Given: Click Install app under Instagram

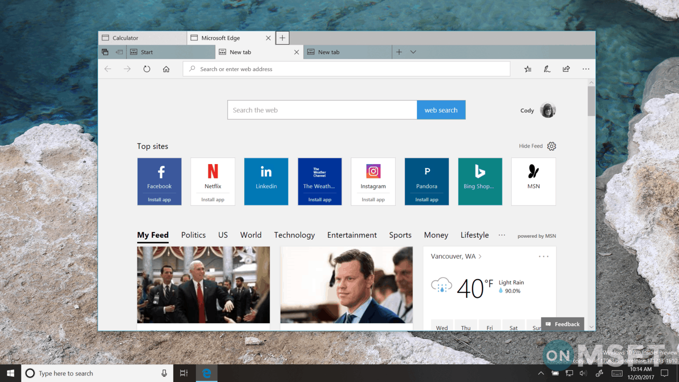Looking at the screenshot, I should tap(373, 199).
